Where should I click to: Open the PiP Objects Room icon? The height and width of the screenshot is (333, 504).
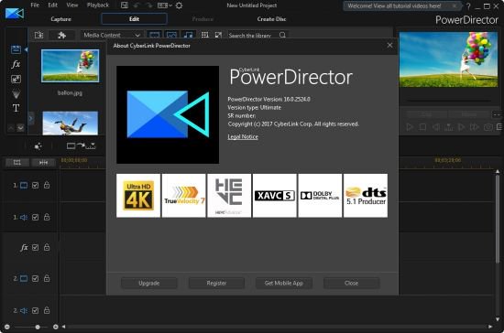(16, 79)
